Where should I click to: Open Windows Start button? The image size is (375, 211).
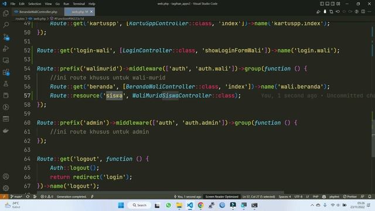point(121,205)
